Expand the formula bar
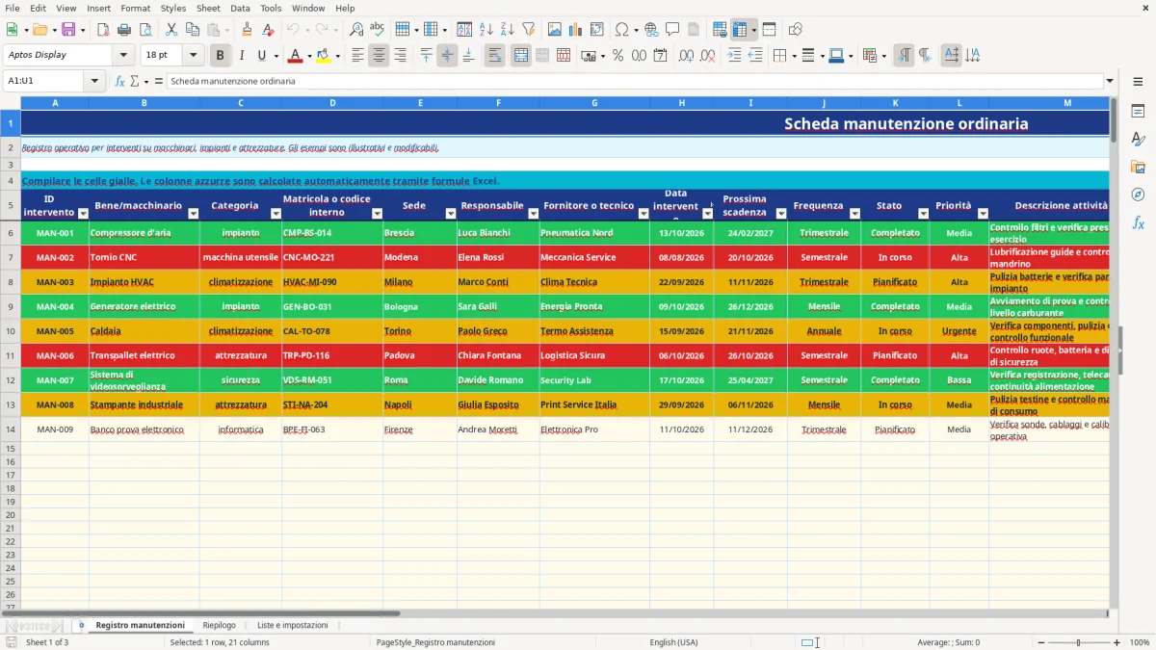 1111,81
